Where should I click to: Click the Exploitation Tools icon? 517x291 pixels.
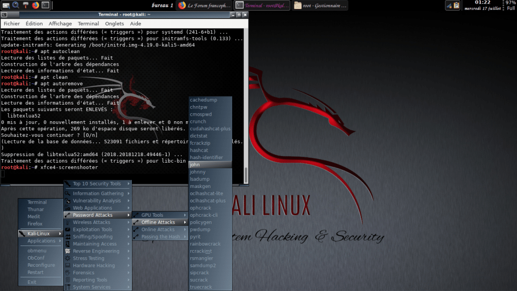(68, 230)
